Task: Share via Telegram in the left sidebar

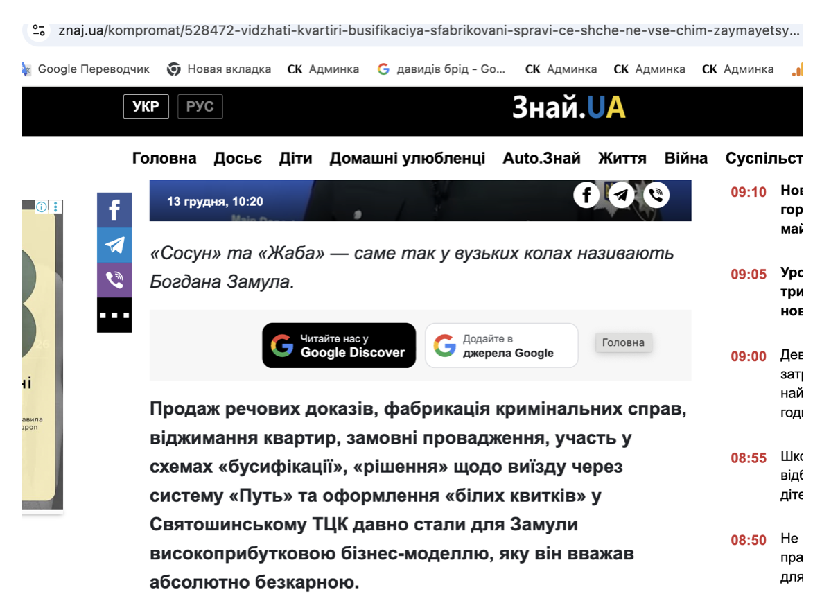Action: [x=114, y=245]
